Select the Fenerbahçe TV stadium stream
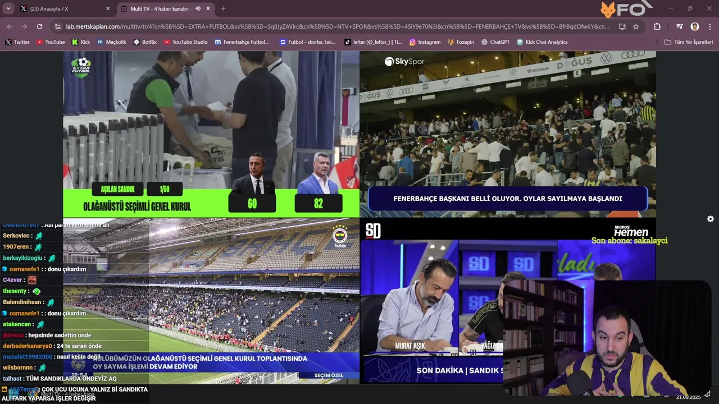Screen dimensions: 719x404 (211, 301)
